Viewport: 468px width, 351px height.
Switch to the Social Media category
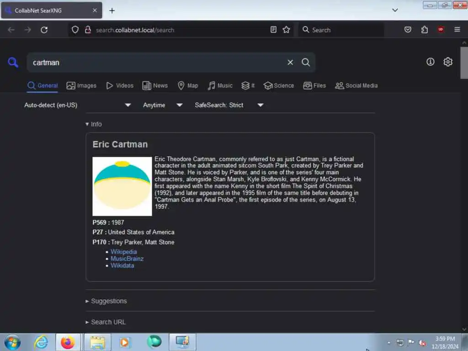point(356,85)
